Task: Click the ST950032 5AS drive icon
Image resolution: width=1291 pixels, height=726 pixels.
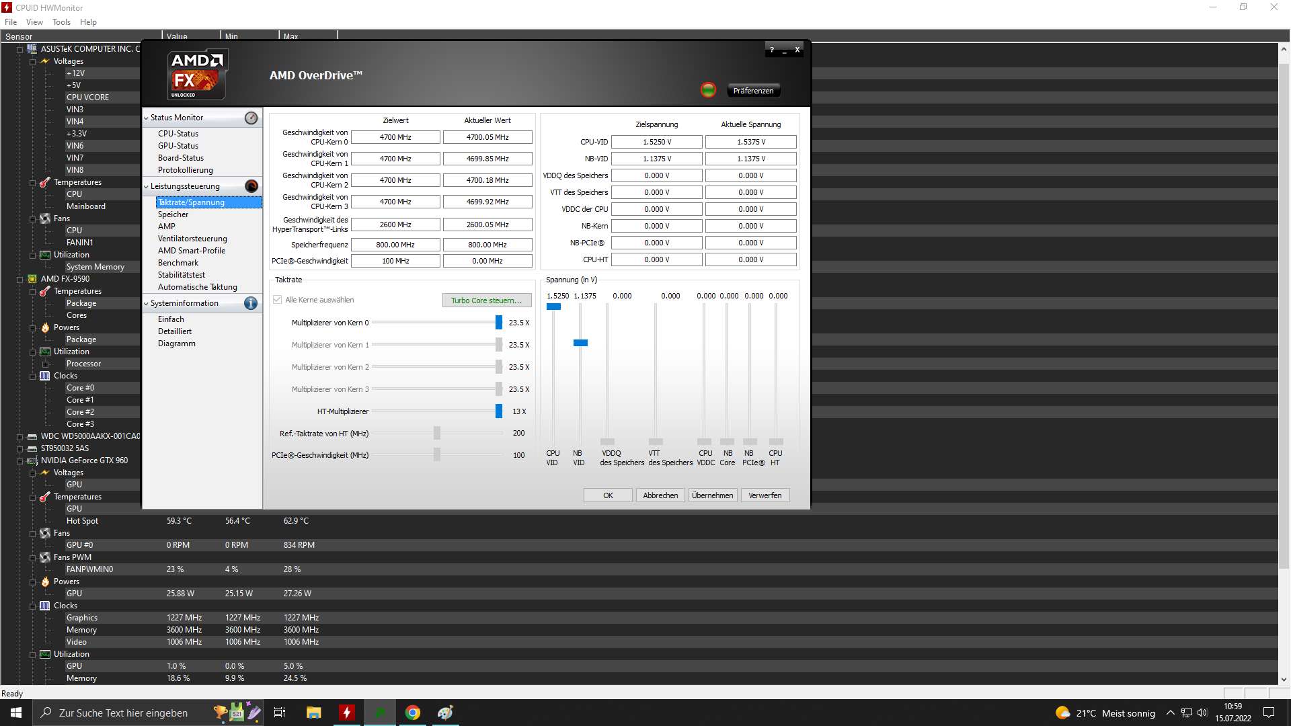Action: coord(32,448)
